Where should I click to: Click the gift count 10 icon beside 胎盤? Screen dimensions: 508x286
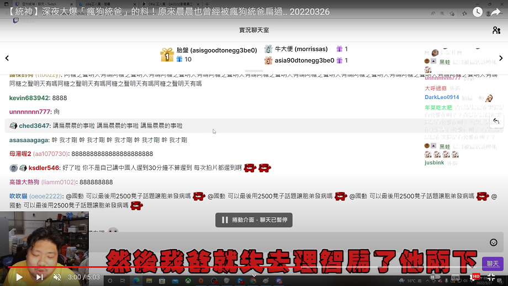[179, 59]
